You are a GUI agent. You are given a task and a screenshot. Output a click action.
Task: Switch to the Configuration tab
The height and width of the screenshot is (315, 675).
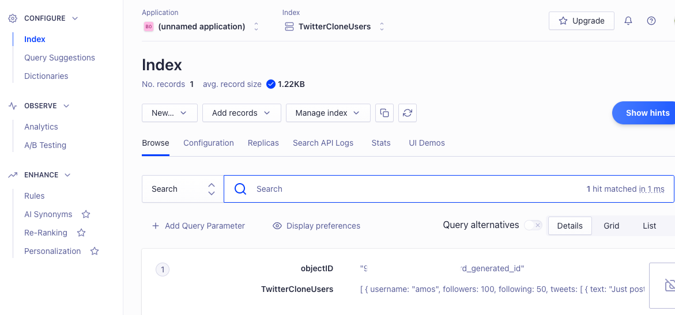click(208, 143)
